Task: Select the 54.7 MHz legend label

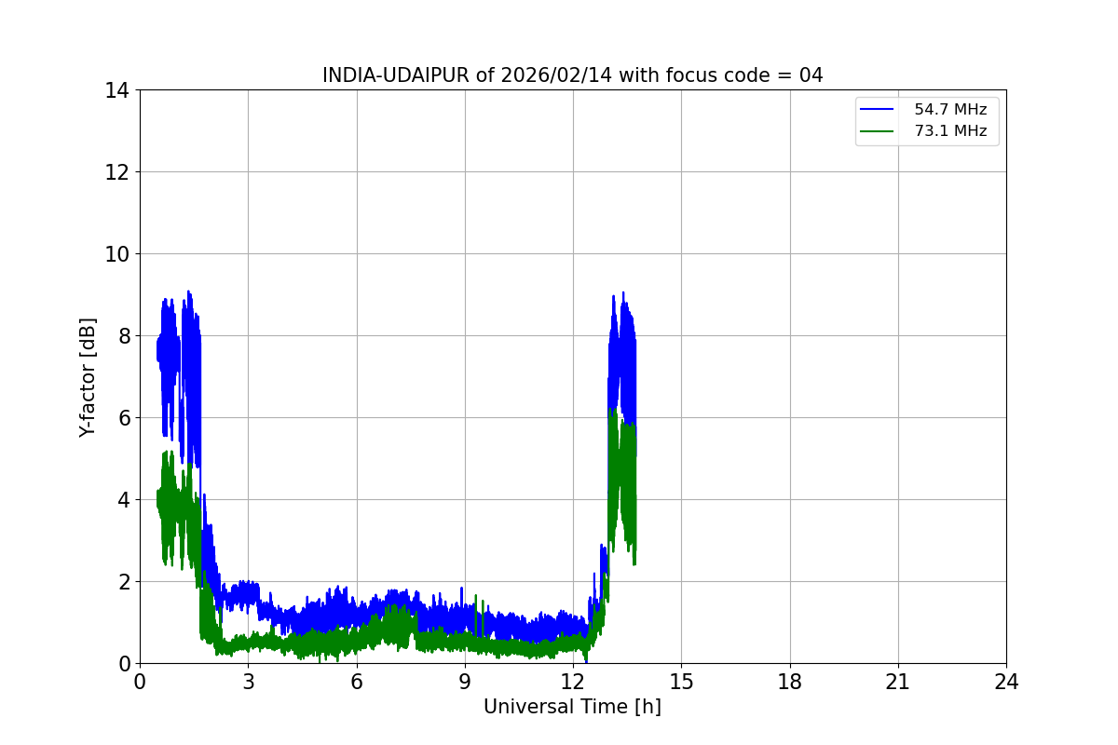Action: tap(950, 110)
